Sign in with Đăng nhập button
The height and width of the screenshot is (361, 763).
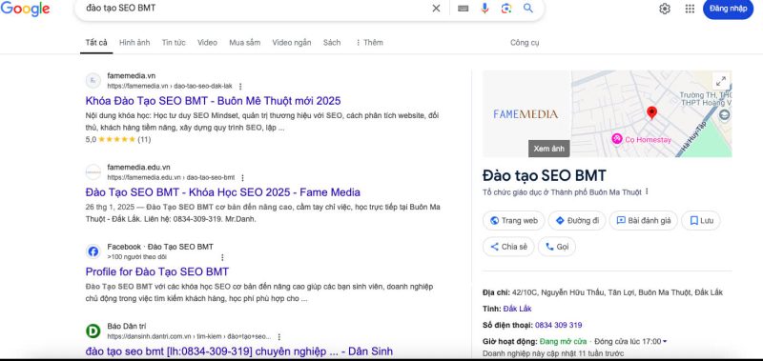728,9
